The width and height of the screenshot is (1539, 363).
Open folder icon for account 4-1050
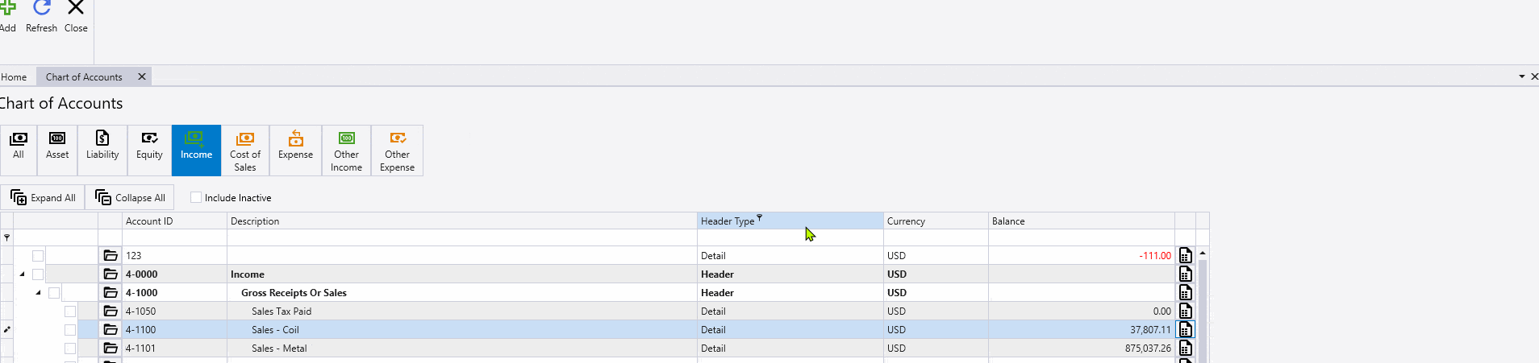tap(111, 311)
